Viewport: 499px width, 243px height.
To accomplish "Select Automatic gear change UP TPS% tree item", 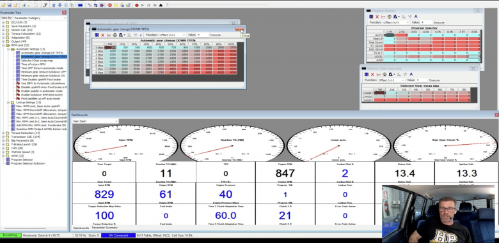I will coord(42,53).
